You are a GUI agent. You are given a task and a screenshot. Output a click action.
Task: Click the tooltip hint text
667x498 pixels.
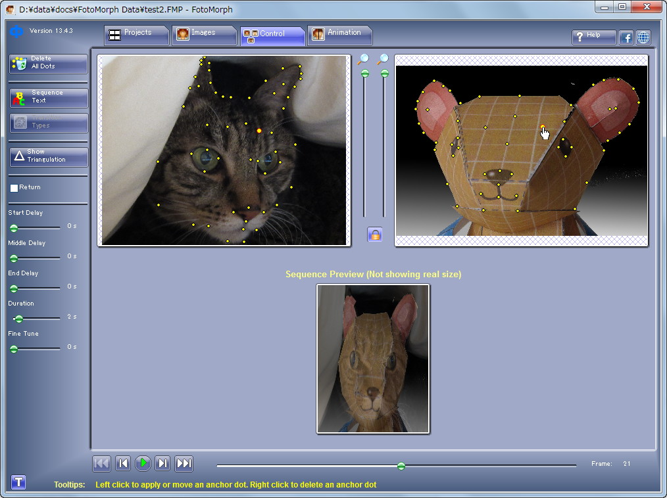(x=235, y=484)
